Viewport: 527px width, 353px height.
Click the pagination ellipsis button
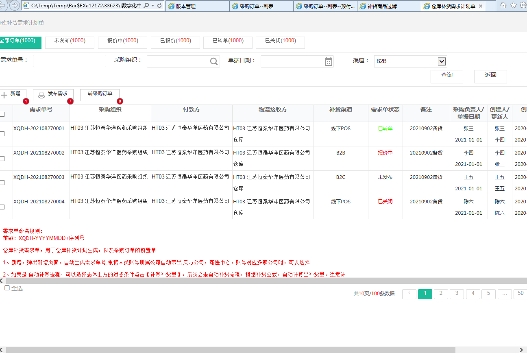(505, 294)
